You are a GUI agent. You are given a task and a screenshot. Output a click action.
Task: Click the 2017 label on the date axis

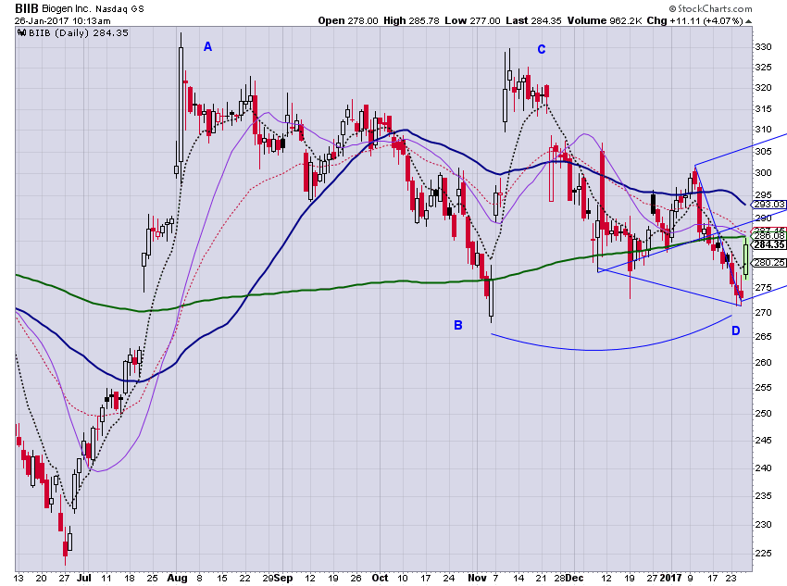(x=671, y=578)
